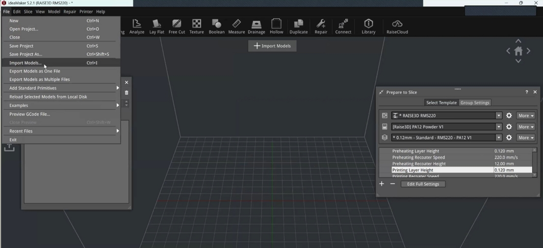Rotate view with the up arrow above home
The height and width of the screenshot is (248, 543).
point(518,41)
